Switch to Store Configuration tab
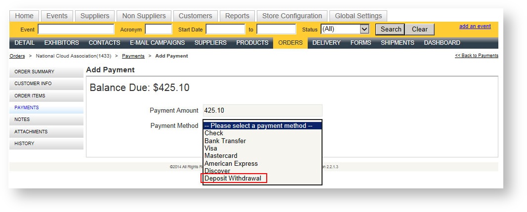Screen dimensions: 527x212 (x=292, y=16)
